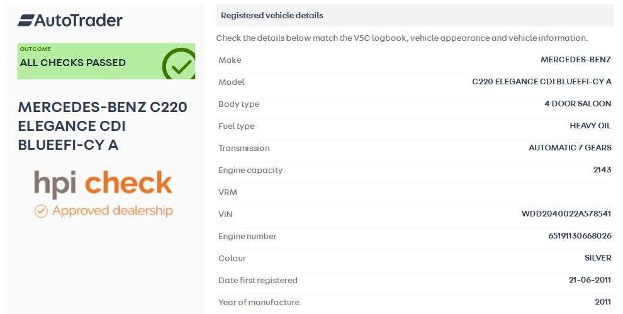Screen dimensions: 623x314
Task: Click the Fuel type value HEAVY OIL
Action: coord(590,126)
